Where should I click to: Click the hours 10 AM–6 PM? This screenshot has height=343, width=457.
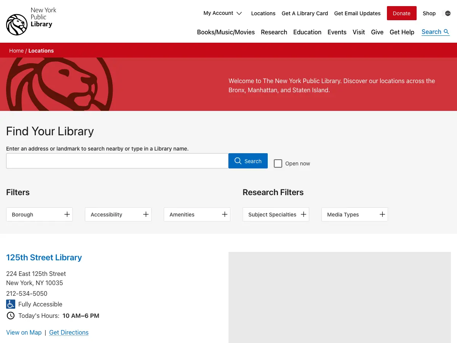(81, 316)
